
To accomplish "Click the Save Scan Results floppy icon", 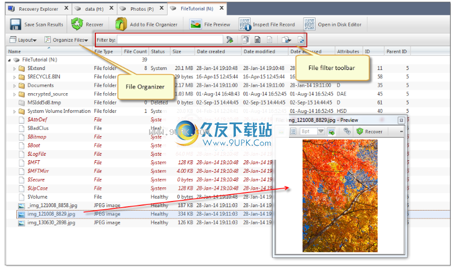I will [15, 24].
